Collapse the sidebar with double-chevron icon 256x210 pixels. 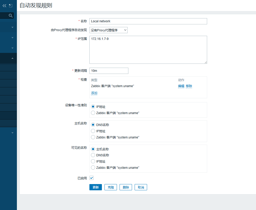tap(4, 6)
